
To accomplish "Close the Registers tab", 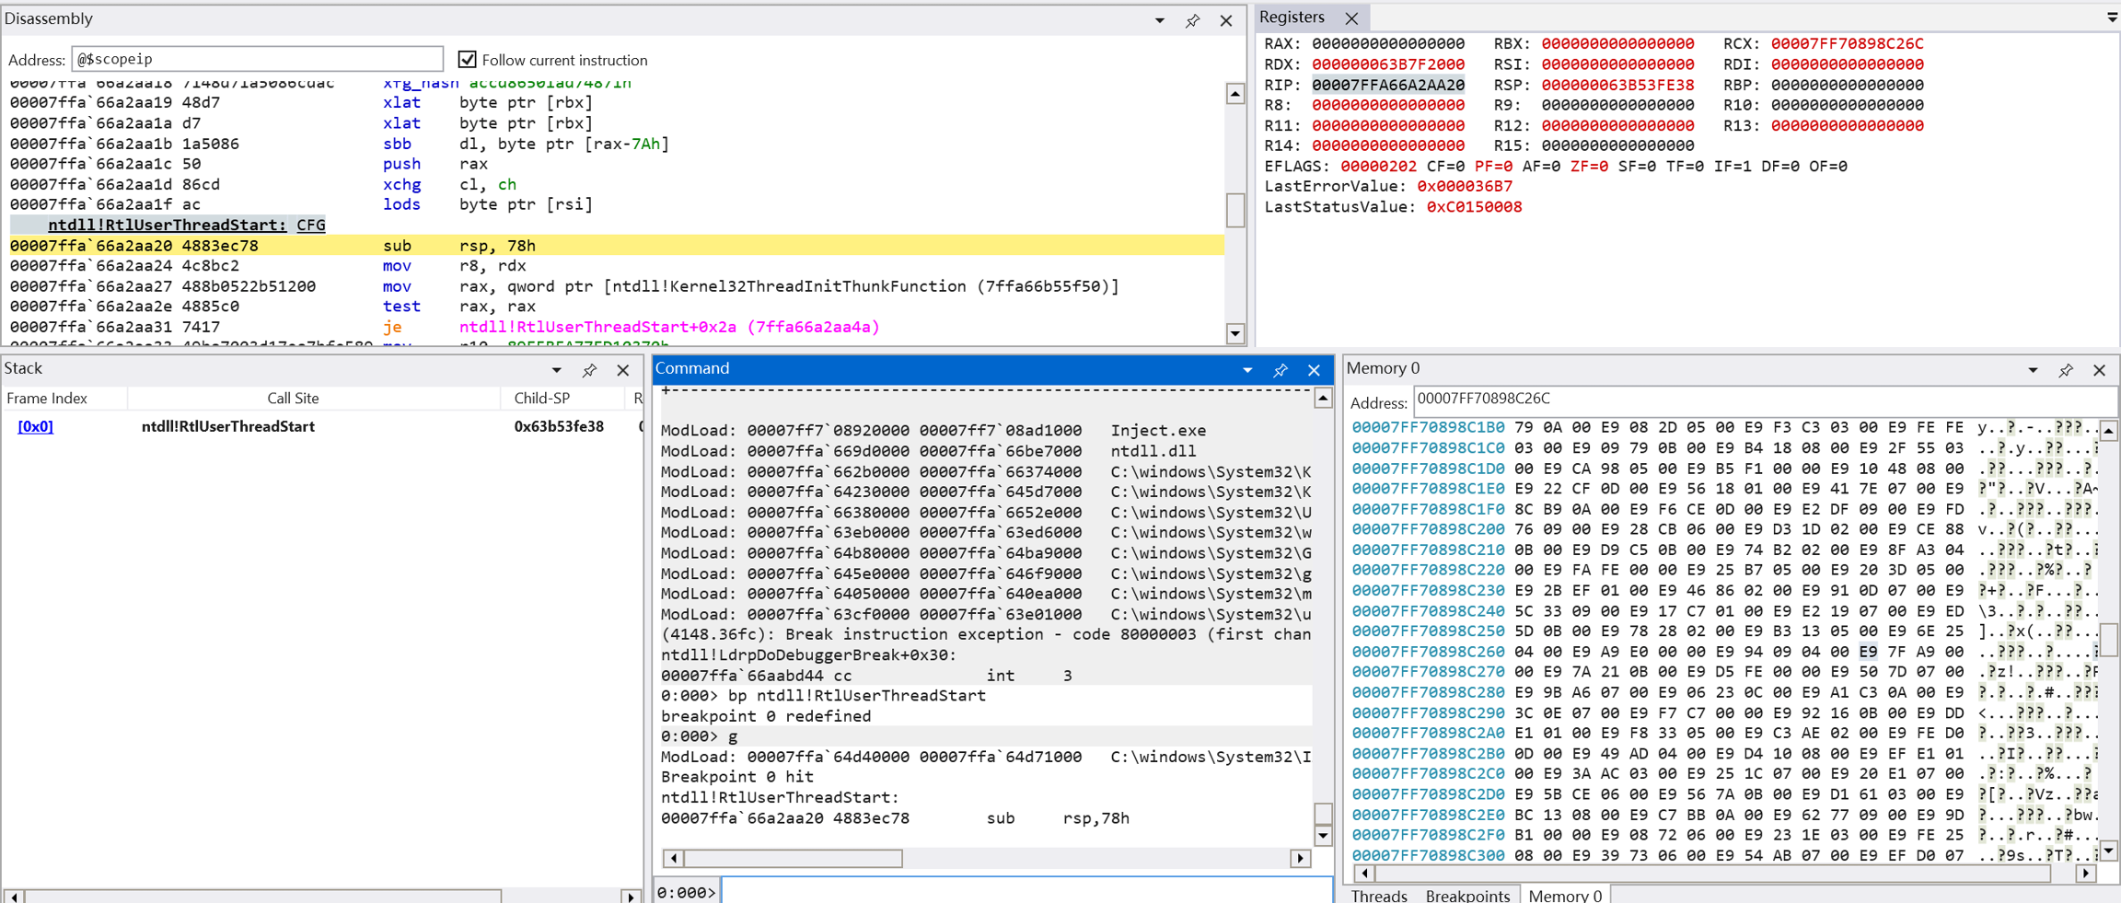I will [1351, 18].
